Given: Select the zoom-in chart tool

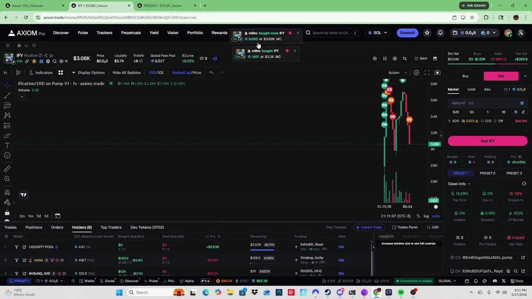Looking at the screenshot, I should point(7,179).
